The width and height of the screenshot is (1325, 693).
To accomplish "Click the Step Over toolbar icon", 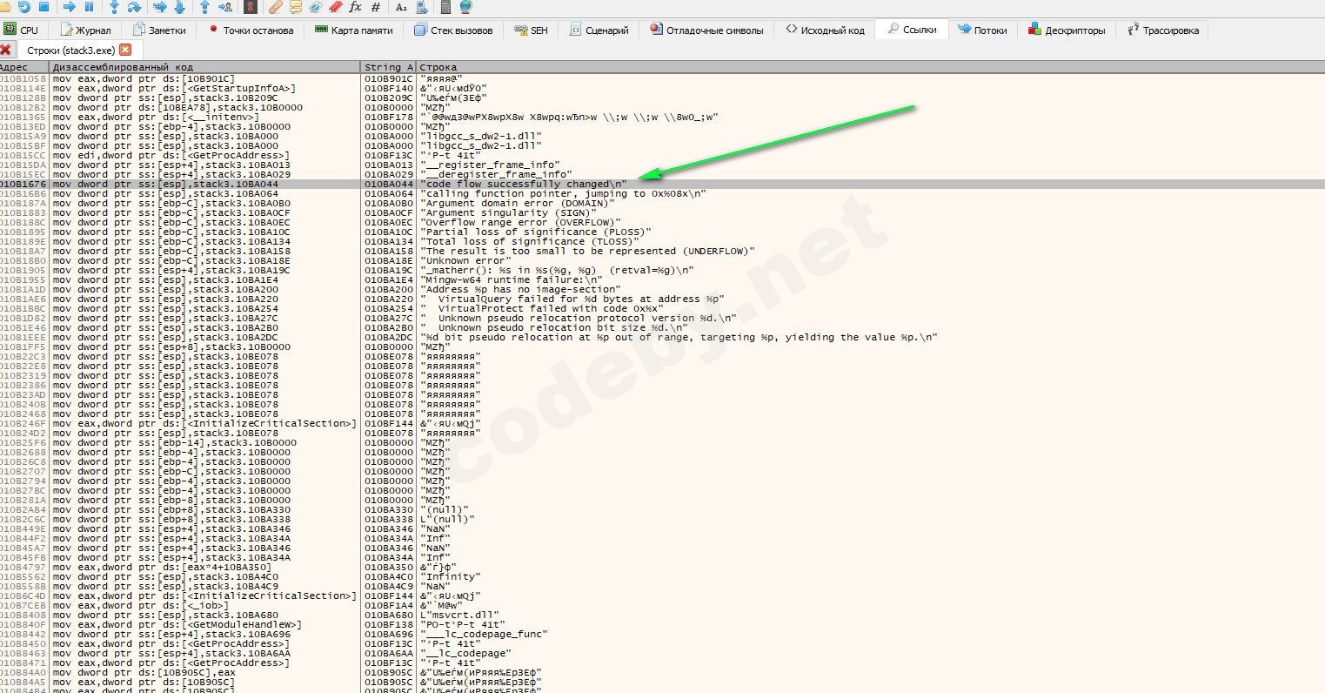I will tap(135, 7).
